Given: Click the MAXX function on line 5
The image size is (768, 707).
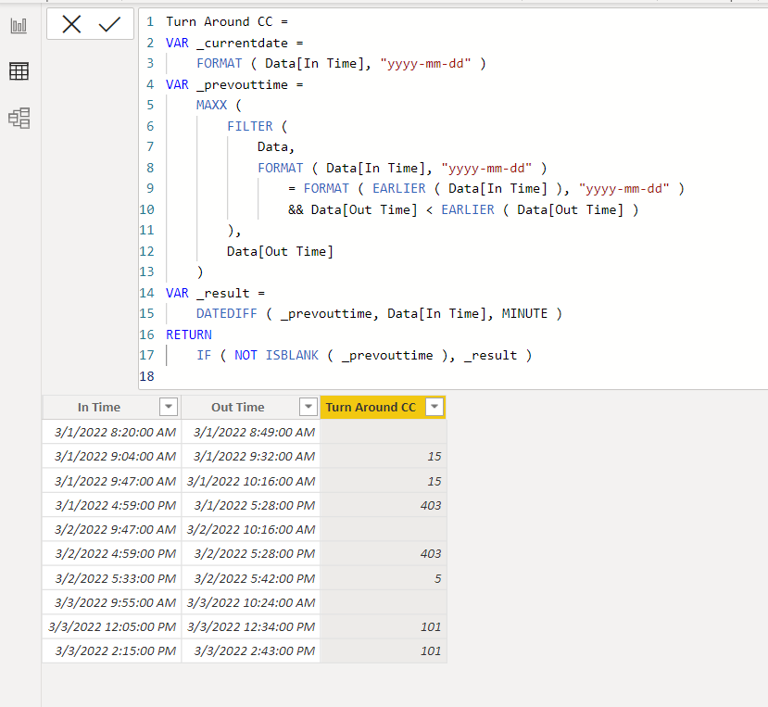Looking at the screenshot, I should (211, 106).
